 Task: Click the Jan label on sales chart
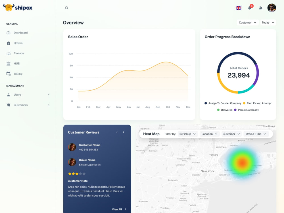[78, 107]
